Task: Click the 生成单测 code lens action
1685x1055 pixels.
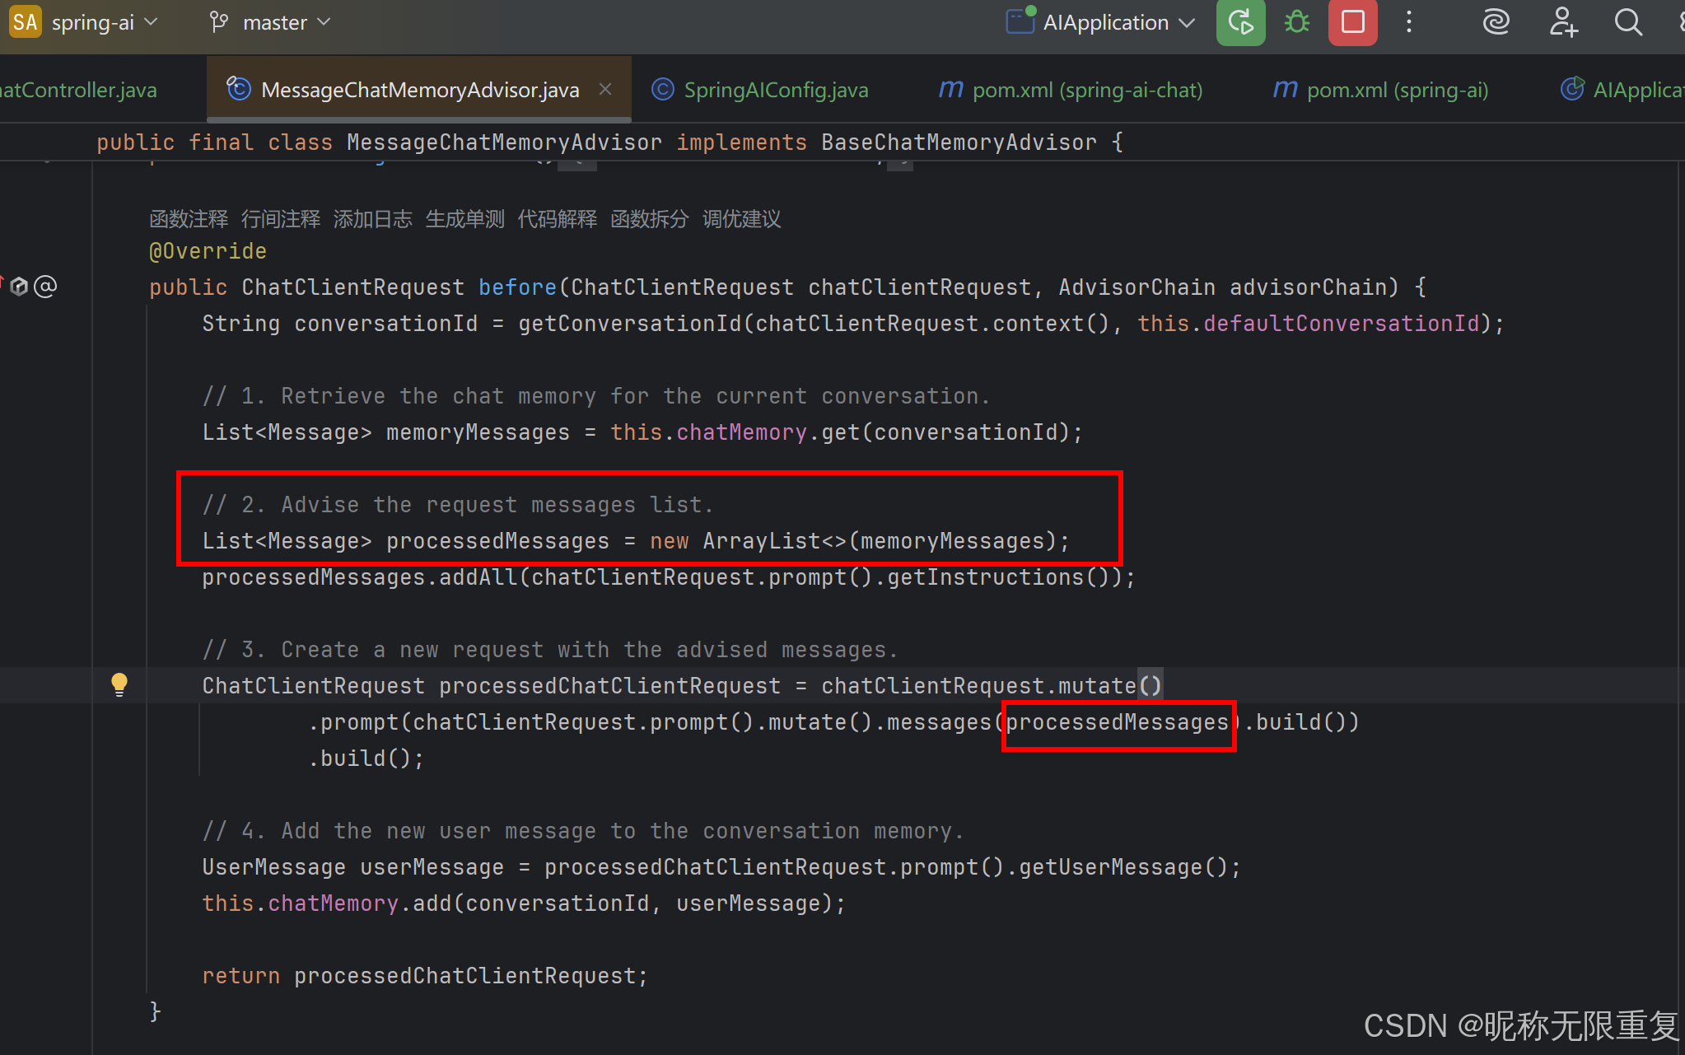Action: [464, 218]
